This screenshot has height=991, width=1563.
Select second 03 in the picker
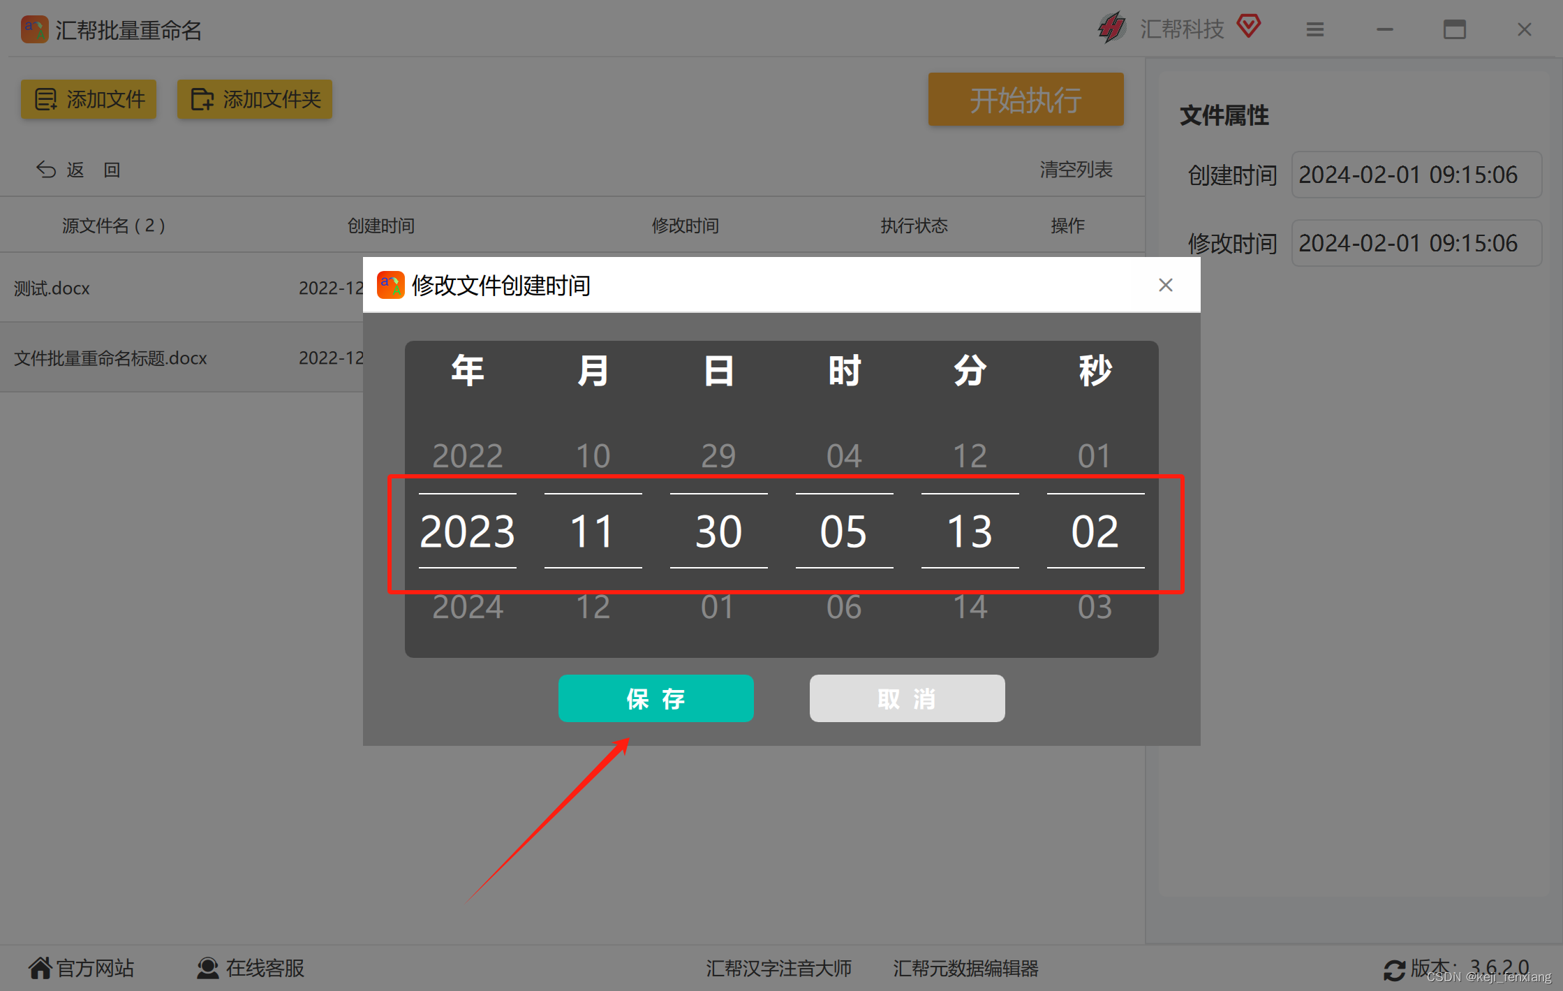pyautogui.click(x=1095, y=606)
